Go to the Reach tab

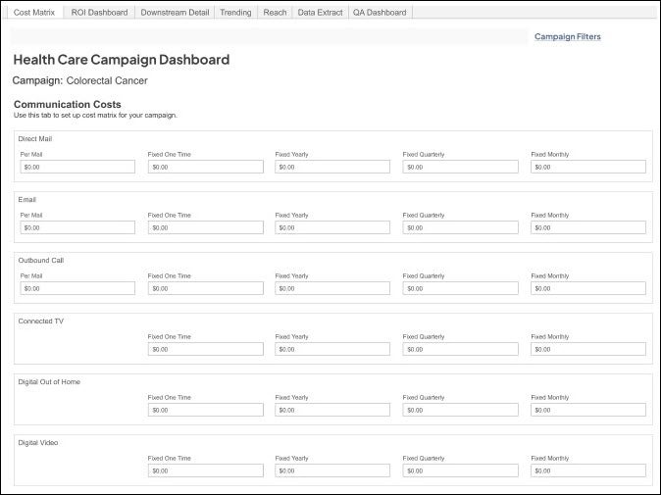click(275, 13)
